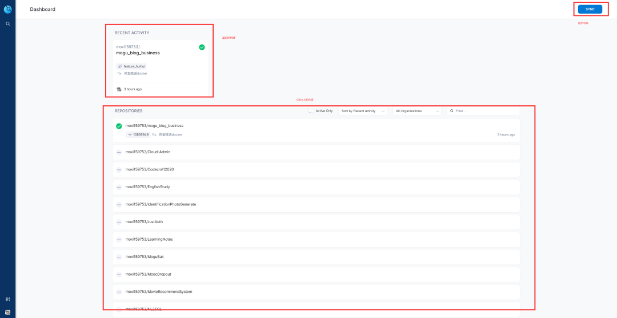Click the status icon of the EnglishStudy row
Screen dimensions: 617x318
[119, 187]
